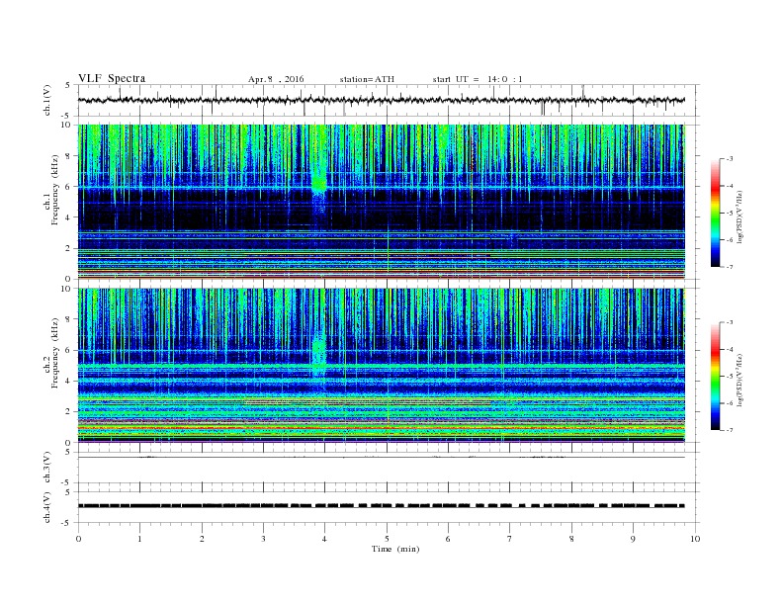This screenshot has height=605, width=783.
Task: Click the ch.2 spectrogram color bar
Action: (716, 376)
